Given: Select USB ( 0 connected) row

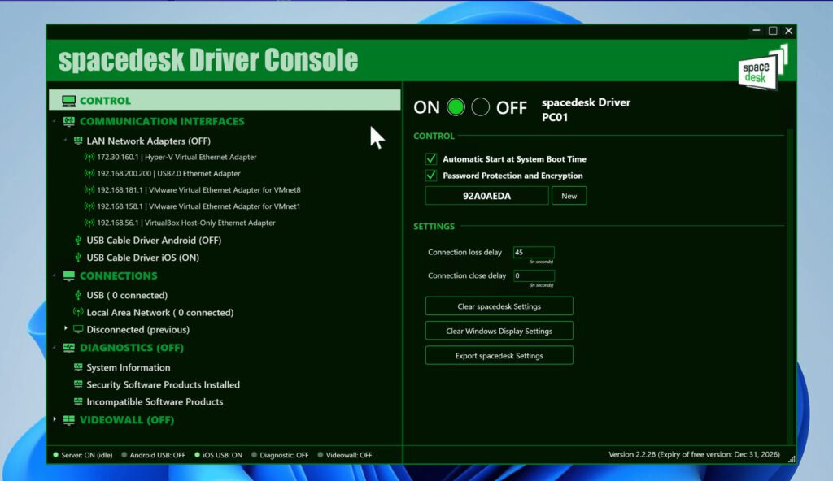Looking at the screenshot, I should click(127, 295).
